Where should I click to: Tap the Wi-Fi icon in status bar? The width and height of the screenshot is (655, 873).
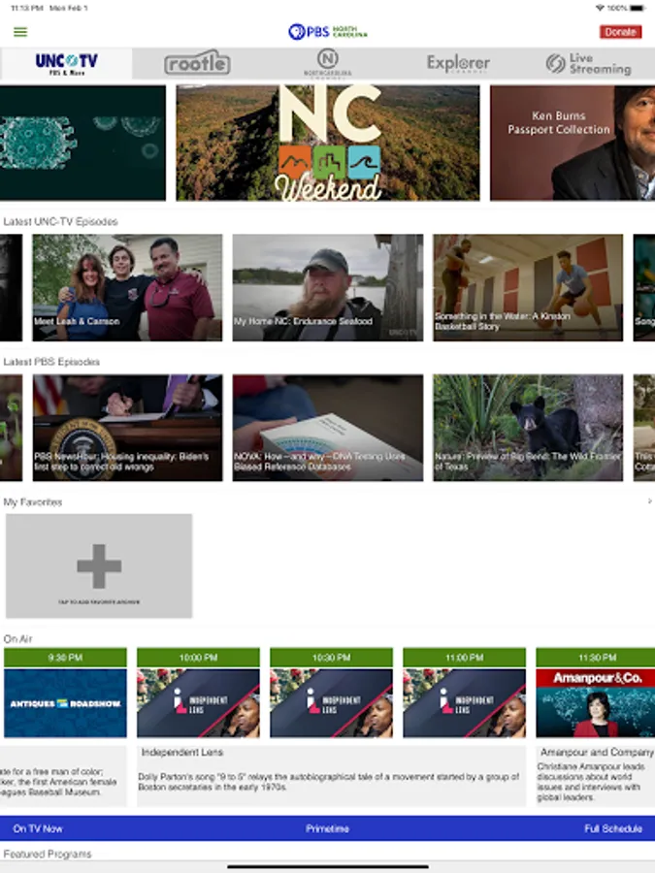coord(600,9)
